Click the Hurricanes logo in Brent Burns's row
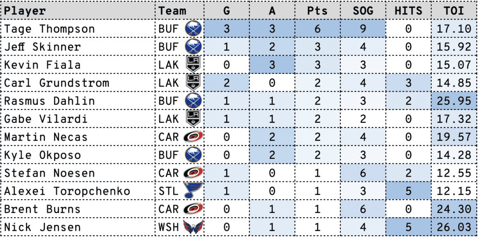 point(193,209)
